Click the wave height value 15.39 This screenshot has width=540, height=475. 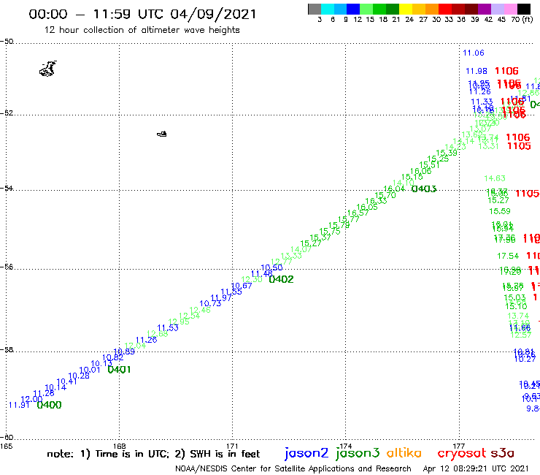click(x=447, y=153)
